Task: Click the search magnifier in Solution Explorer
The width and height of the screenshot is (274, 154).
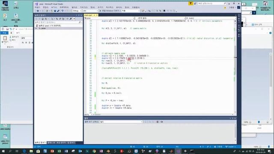Action: click(80, 22)
